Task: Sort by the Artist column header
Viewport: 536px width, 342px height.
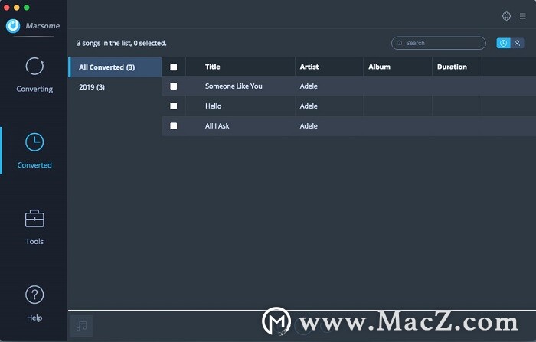Action: click(x=309, y=67)
